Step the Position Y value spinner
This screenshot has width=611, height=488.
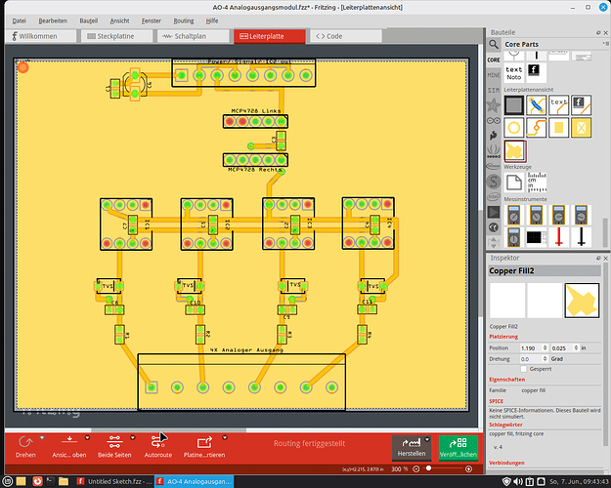click(576, 347)
